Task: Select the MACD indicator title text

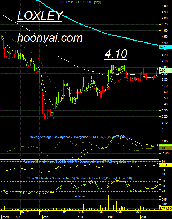Action: (x=80, y=137)
